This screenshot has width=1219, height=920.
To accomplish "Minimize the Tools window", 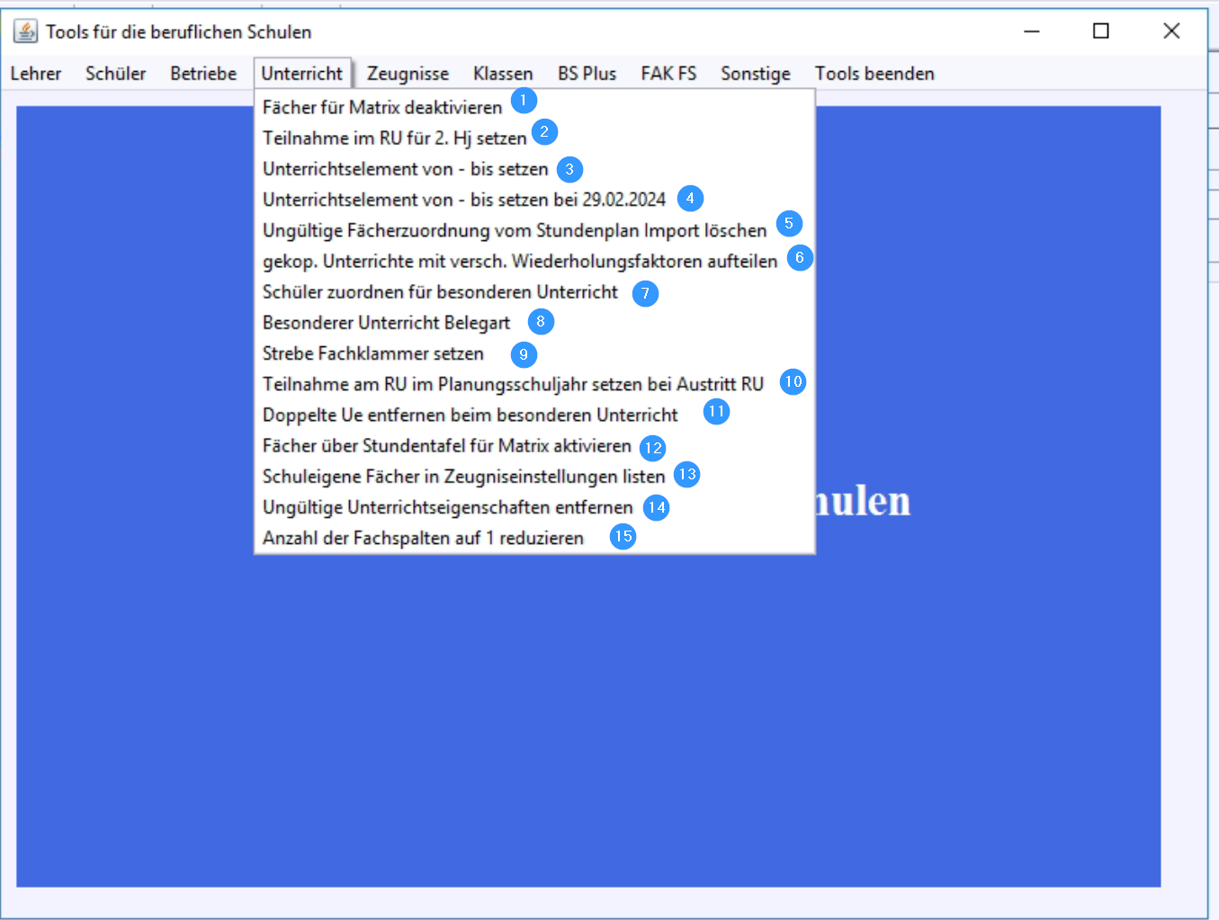I will click(x=1032, y=31).
